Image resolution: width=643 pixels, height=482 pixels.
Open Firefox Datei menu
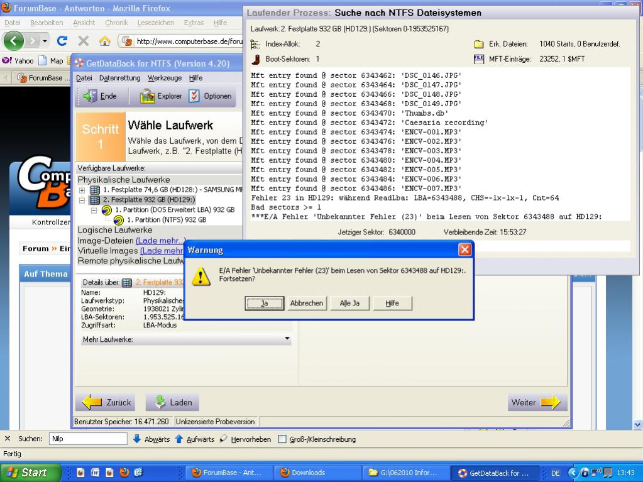[x=13, y=23]
